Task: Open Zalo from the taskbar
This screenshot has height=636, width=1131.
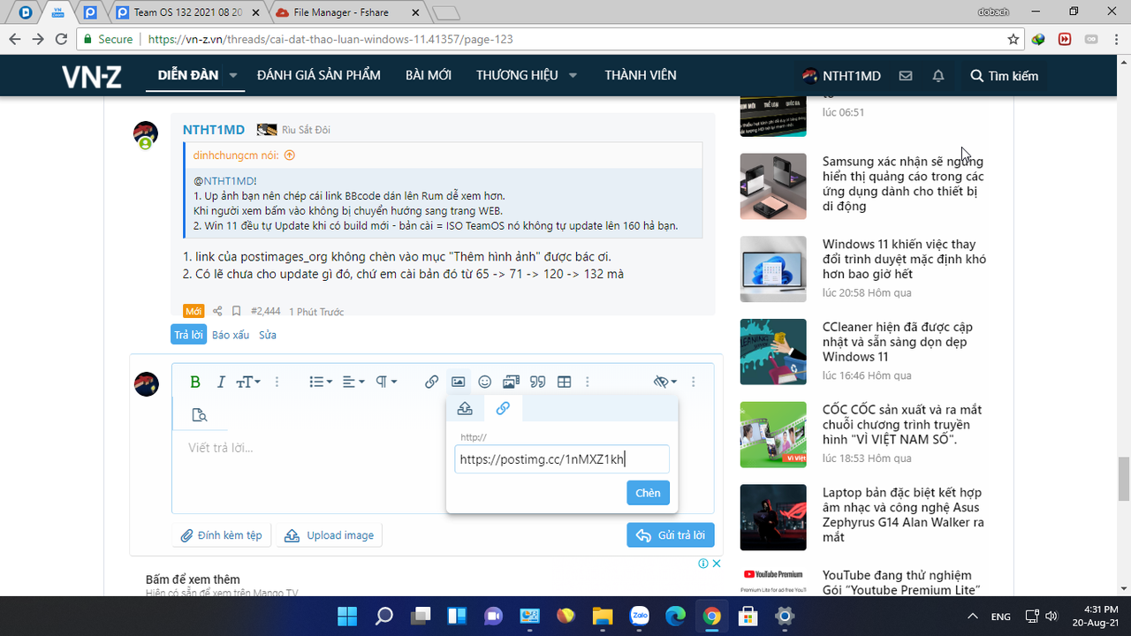Action: tap(639, 616)
